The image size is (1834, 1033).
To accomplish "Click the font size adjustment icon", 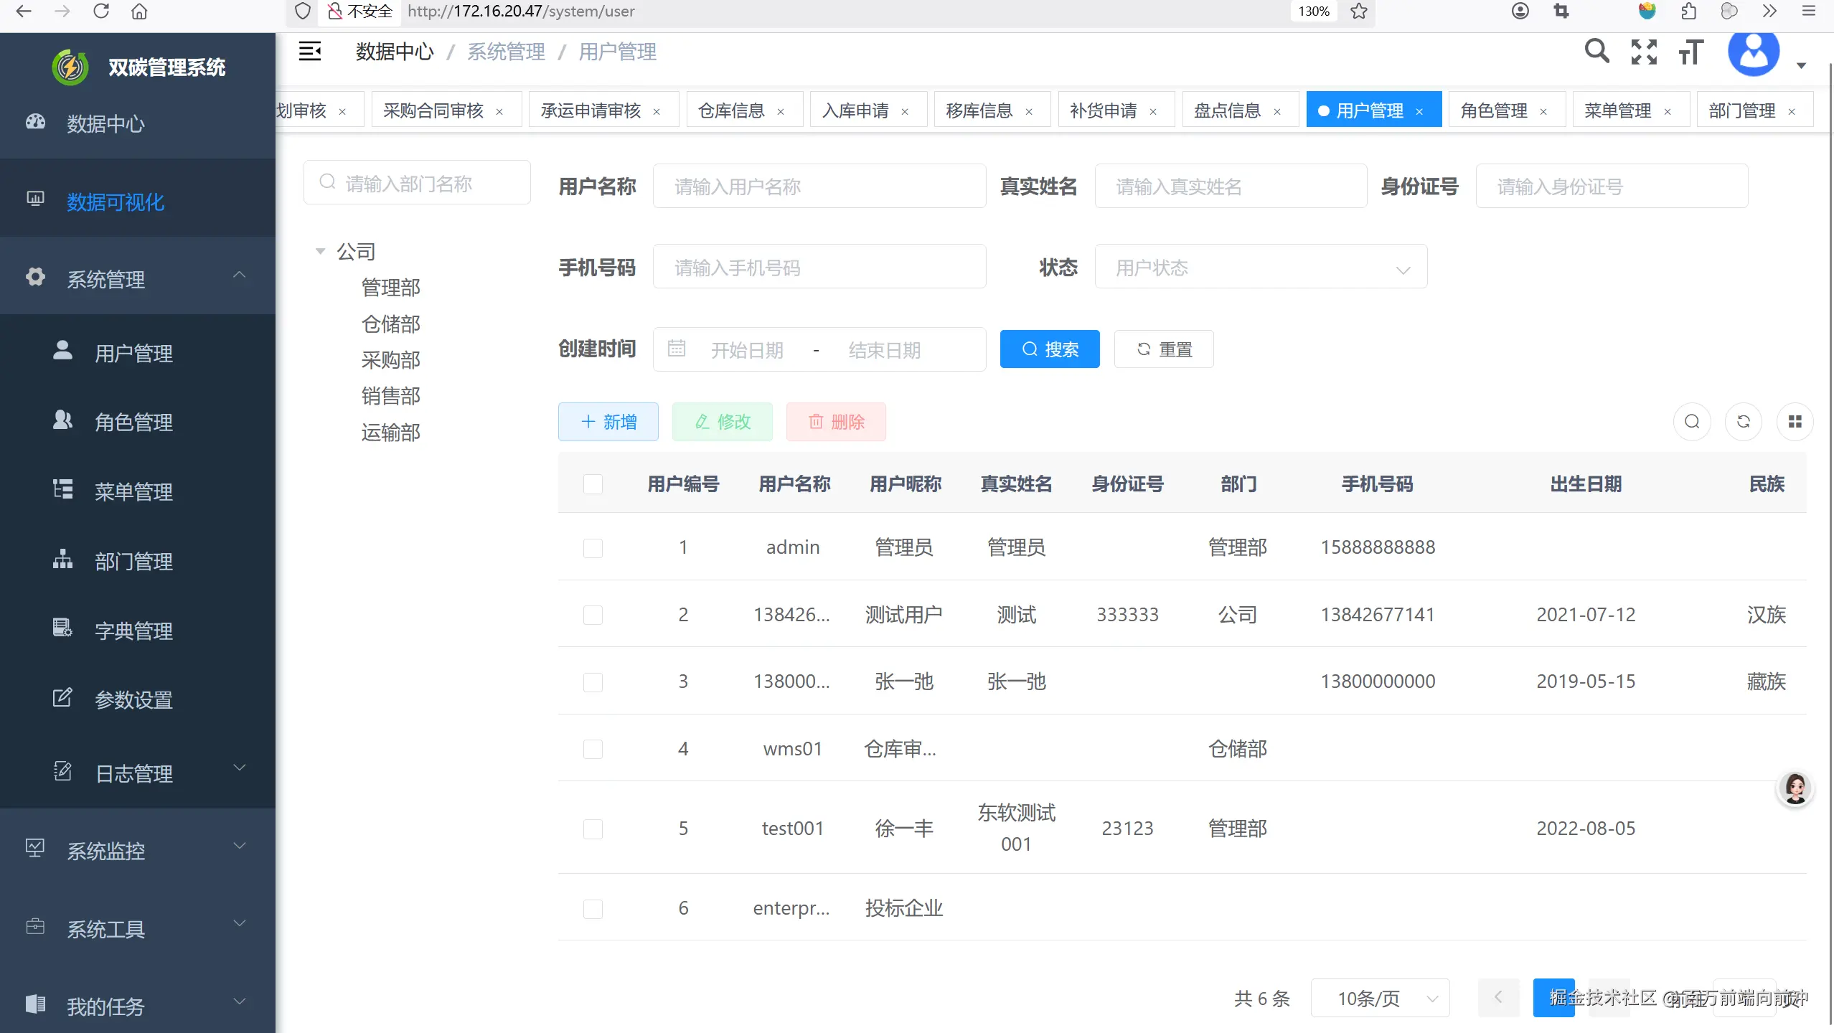I will tap(1690, 52).
